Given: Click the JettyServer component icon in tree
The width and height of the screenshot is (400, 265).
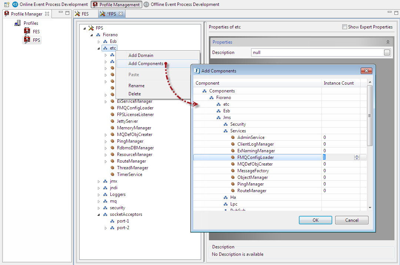Looking at the screenshot, I should [x=113, y=121].
